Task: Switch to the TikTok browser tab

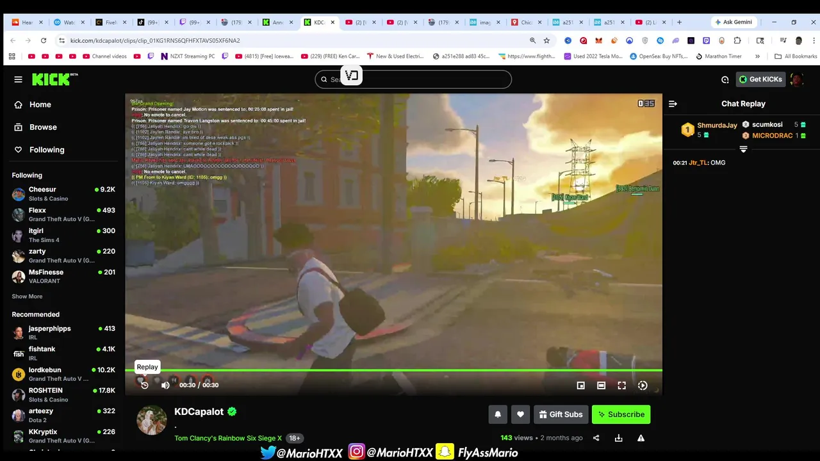Action: coord(151,22)
